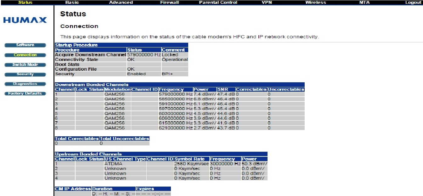Click the Symbol Rate column header

point(192,159)
